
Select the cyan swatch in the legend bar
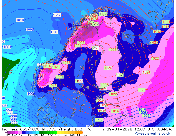coord(38,132)
